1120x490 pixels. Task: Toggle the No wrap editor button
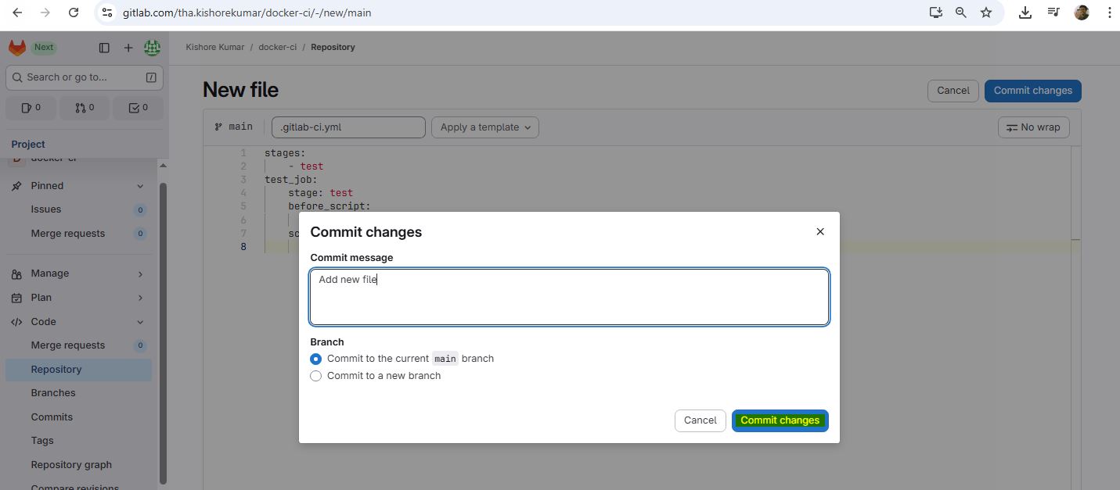(x=1033, y=127)
